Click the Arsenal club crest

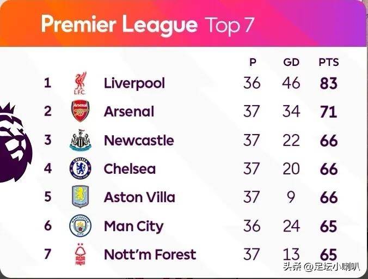click(80, 111)
